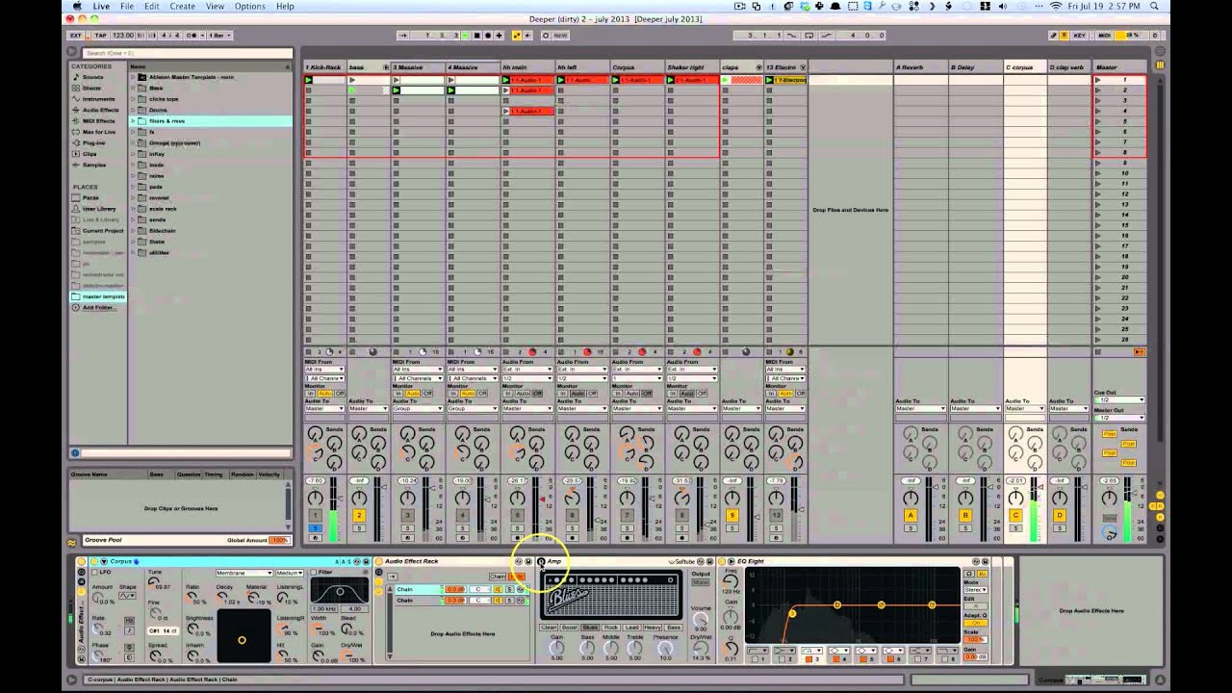Open Plug-ins browser category

pyautogui.click(x=93, y=142)
